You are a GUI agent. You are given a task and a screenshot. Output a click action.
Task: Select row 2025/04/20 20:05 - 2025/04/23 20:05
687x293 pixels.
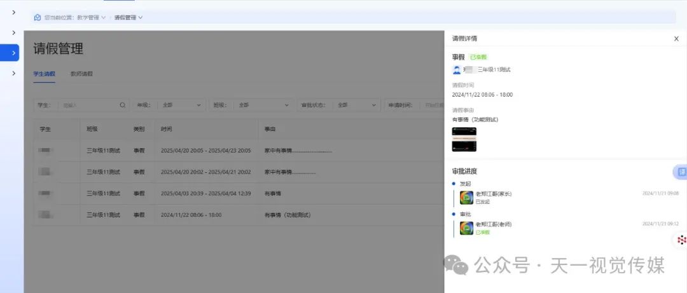[239, 151]
